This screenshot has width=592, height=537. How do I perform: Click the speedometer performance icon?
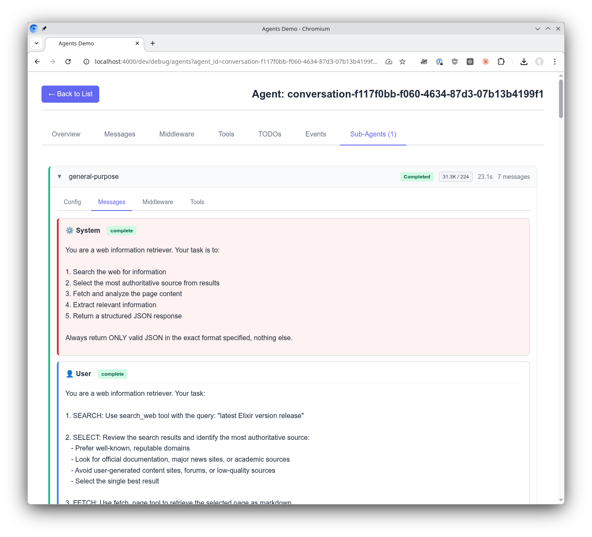pos(388,62)
